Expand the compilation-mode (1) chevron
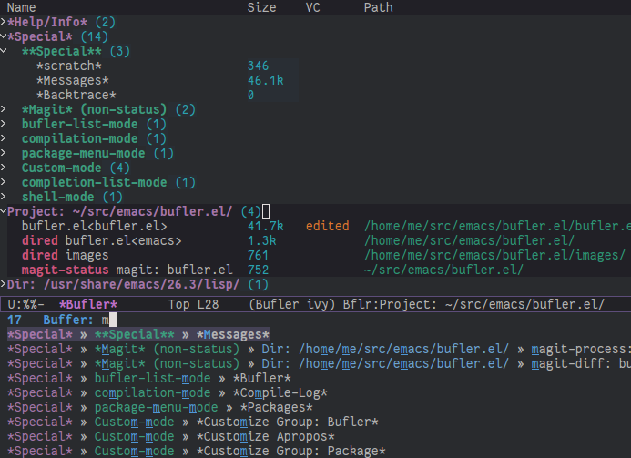 click(4, 138)
